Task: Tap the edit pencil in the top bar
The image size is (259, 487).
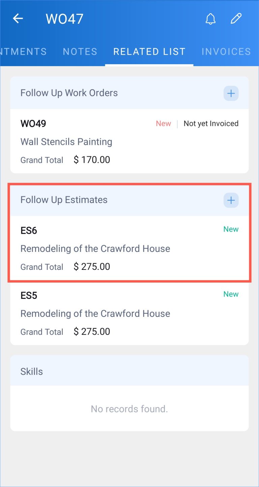Action: 236,19
